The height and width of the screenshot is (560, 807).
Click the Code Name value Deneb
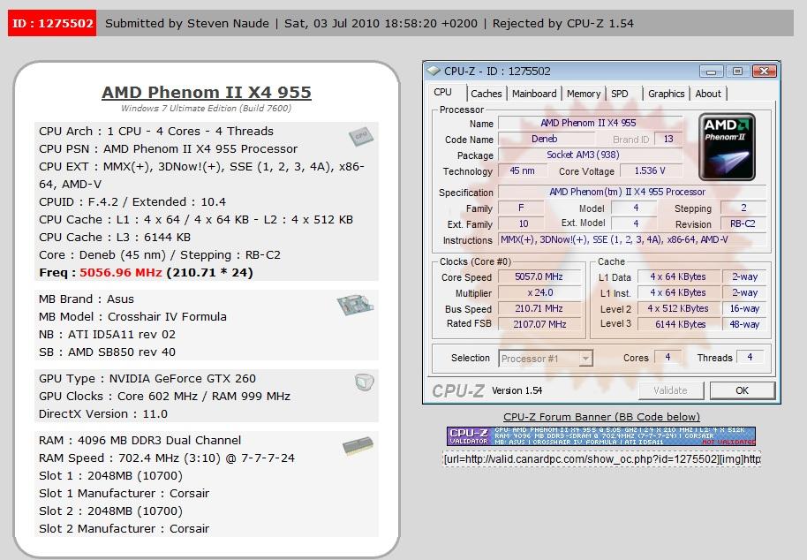pos(546,139)
